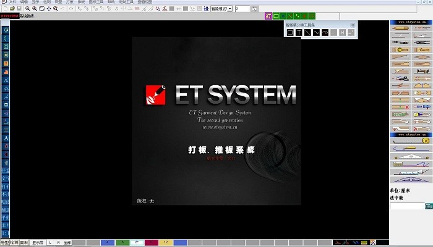Select the straight line tool in 智能笔 toolbar
433x247 pixels.
point(307,33)
